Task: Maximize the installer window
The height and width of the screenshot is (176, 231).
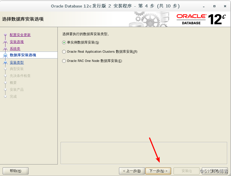Action: tap(214, 6)
